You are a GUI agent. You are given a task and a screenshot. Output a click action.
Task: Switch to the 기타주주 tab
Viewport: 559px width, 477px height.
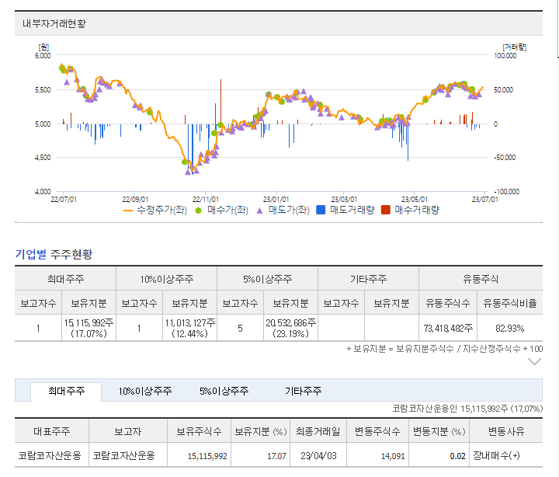point(303,392)
